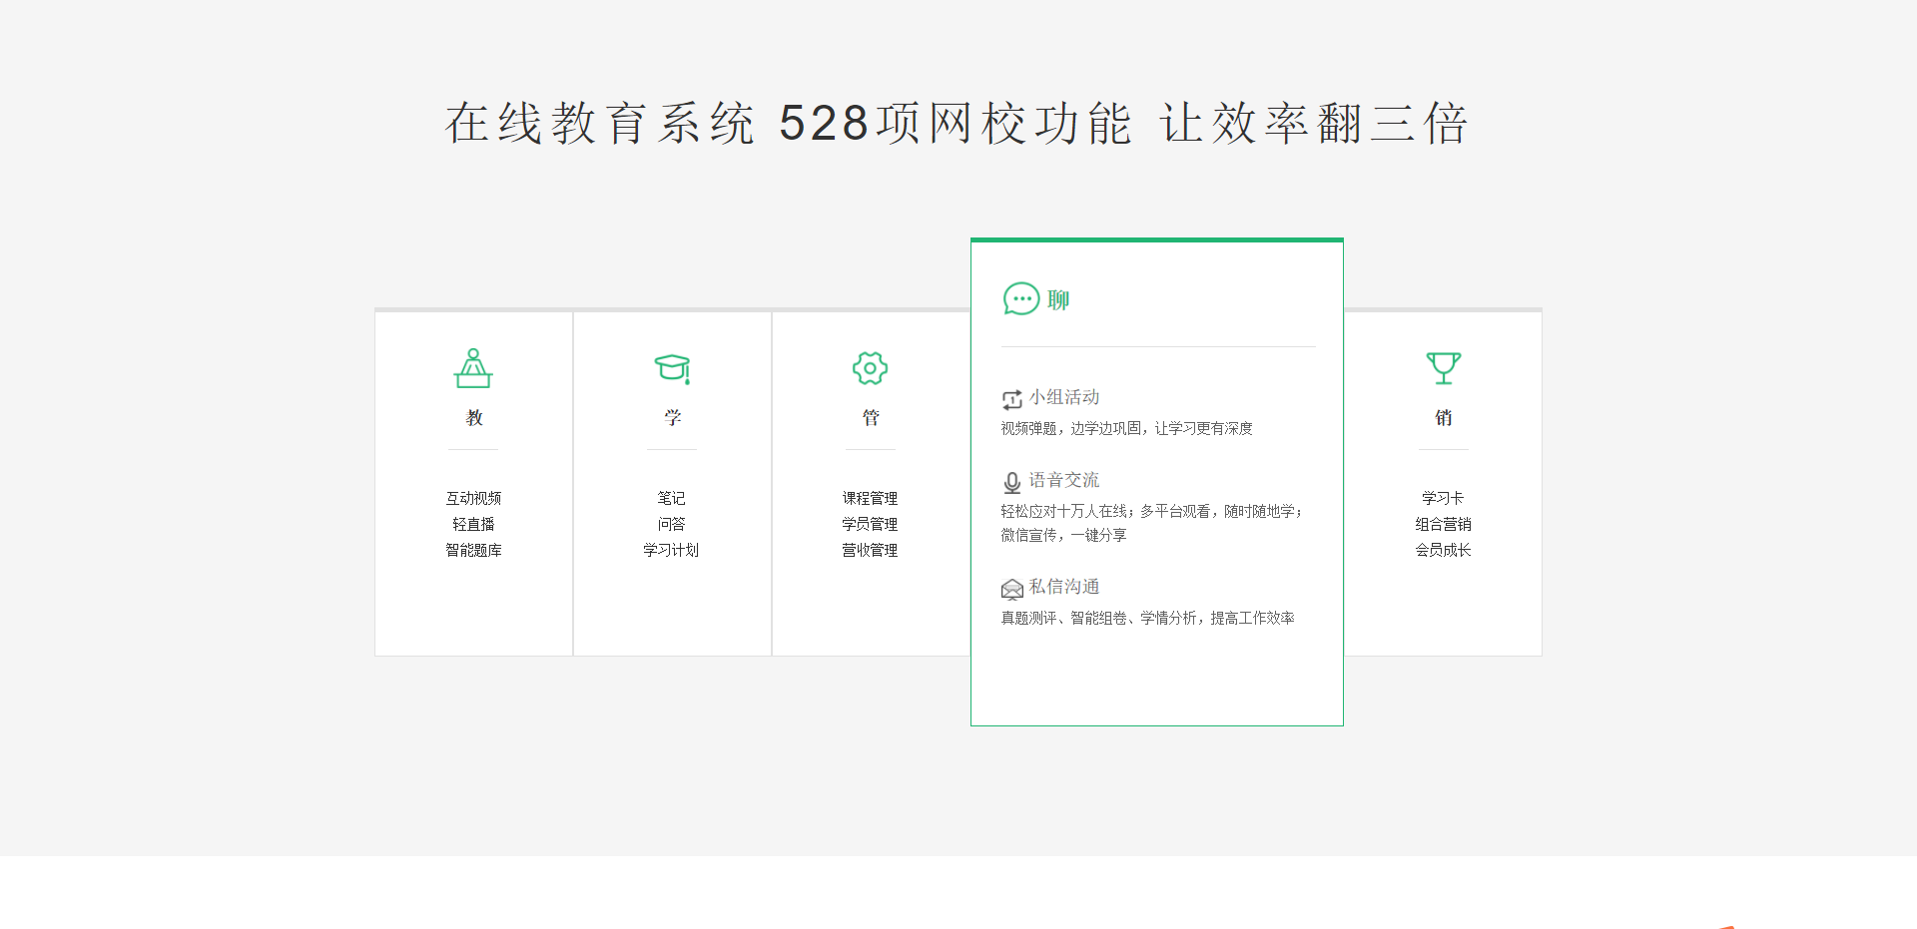This screenshot has height=929, width=1917.
Task: Click the 私信沟通 heading
Action: [x=1064, y=587]
